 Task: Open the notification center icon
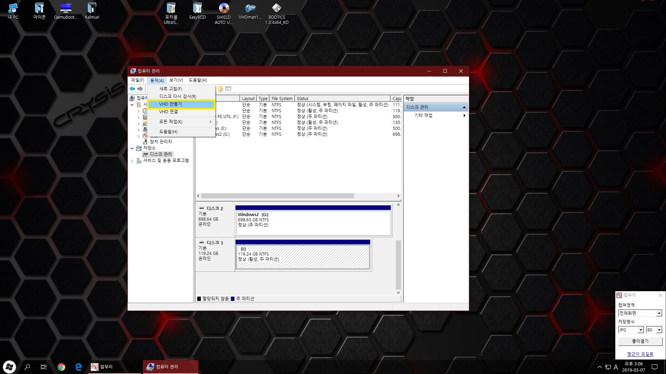point(655,367)
